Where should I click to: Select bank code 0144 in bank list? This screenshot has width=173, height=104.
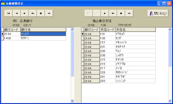[x=12, y=34]
